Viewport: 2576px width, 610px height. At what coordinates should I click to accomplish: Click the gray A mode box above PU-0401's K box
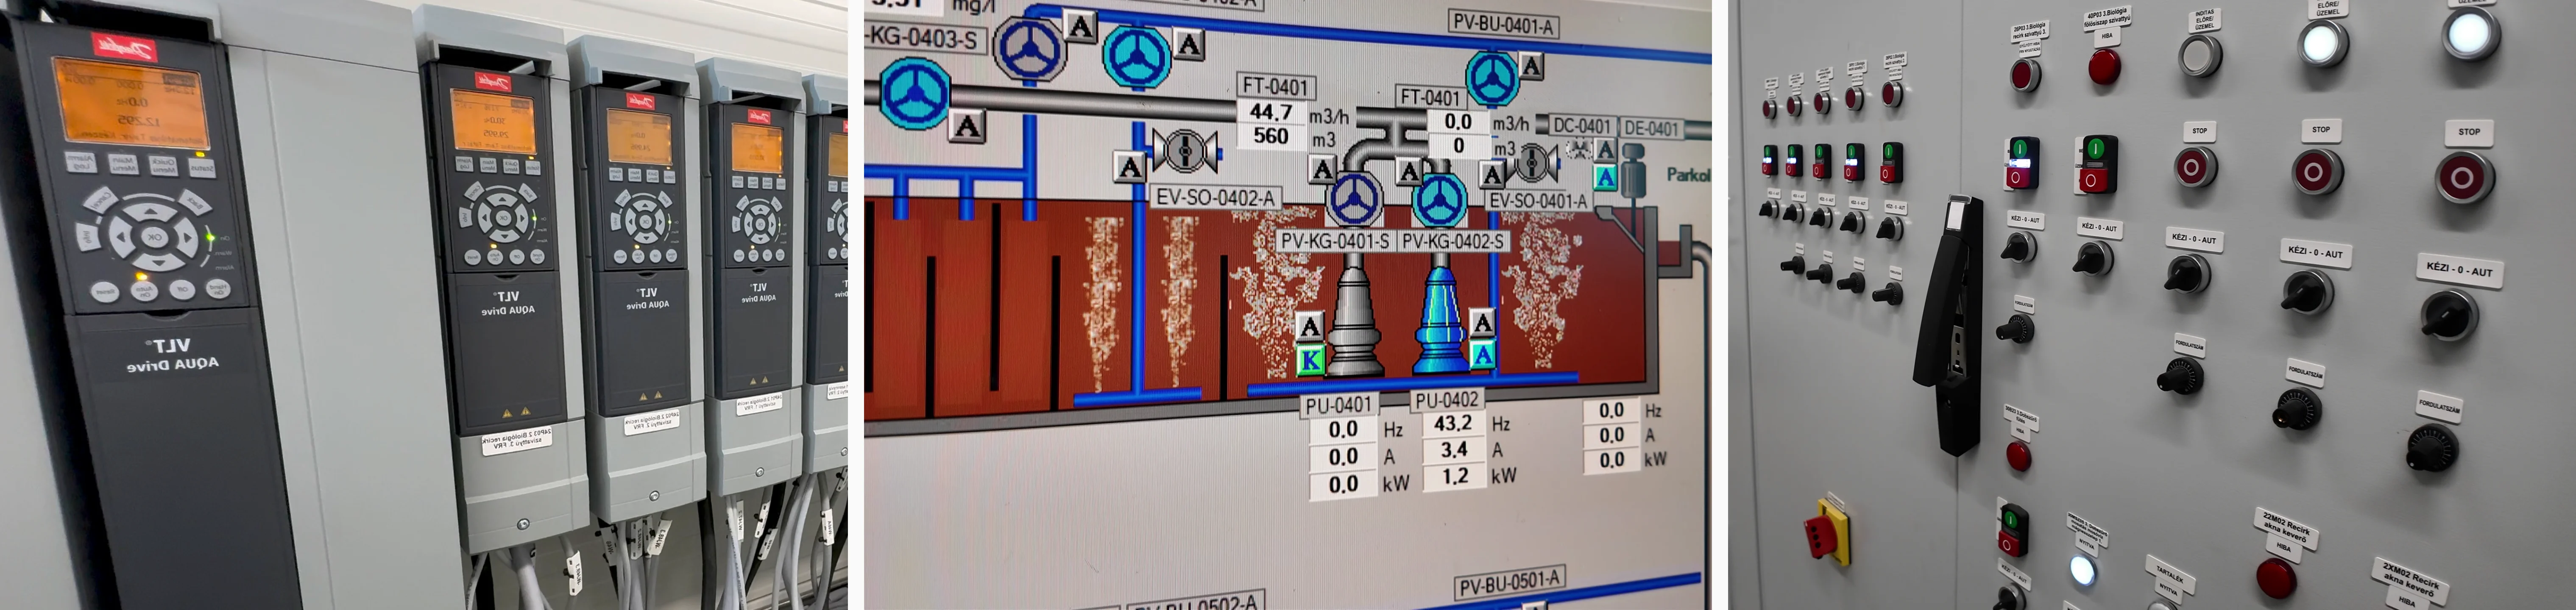pyautogui.click(x=1310, y=327)
